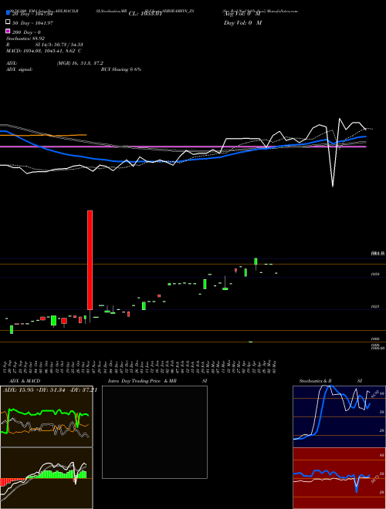This screenshot has height=509, width=386.
Task: Click the 'CL: 1053.01' closing price label
Action: click(x=145, y=14)
